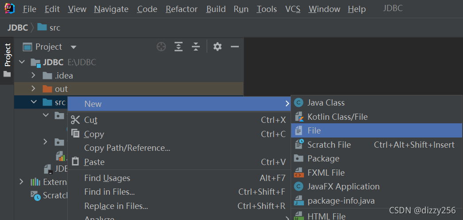This screenshot has width=463, height=220.
Task: Click the scissors Cut icon
Action: 76,120
